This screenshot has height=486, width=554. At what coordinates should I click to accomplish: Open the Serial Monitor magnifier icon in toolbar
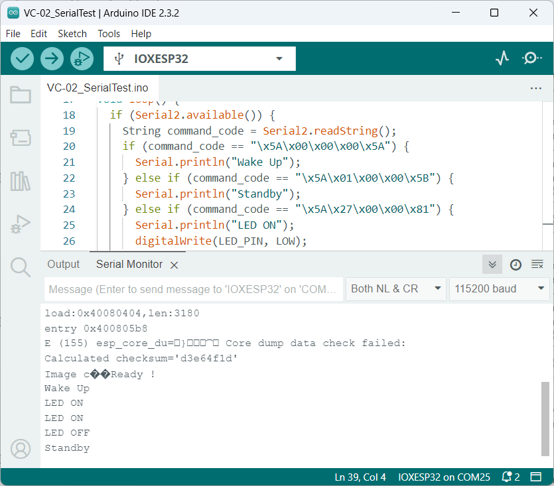click(531, 58)
